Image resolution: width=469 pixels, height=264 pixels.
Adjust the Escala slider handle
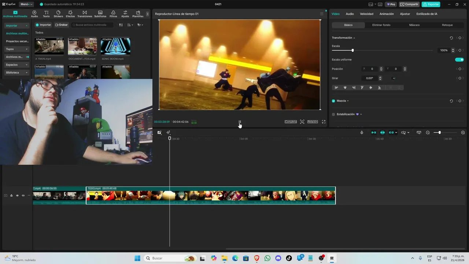pos(352,50)
